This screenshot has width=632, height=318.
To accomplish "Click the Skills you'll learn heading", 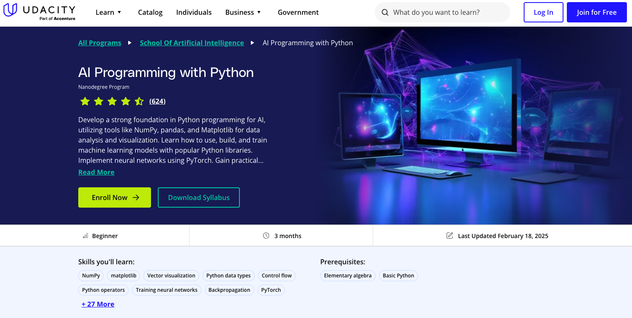I will pyautogui.click(x=106, y=262).
